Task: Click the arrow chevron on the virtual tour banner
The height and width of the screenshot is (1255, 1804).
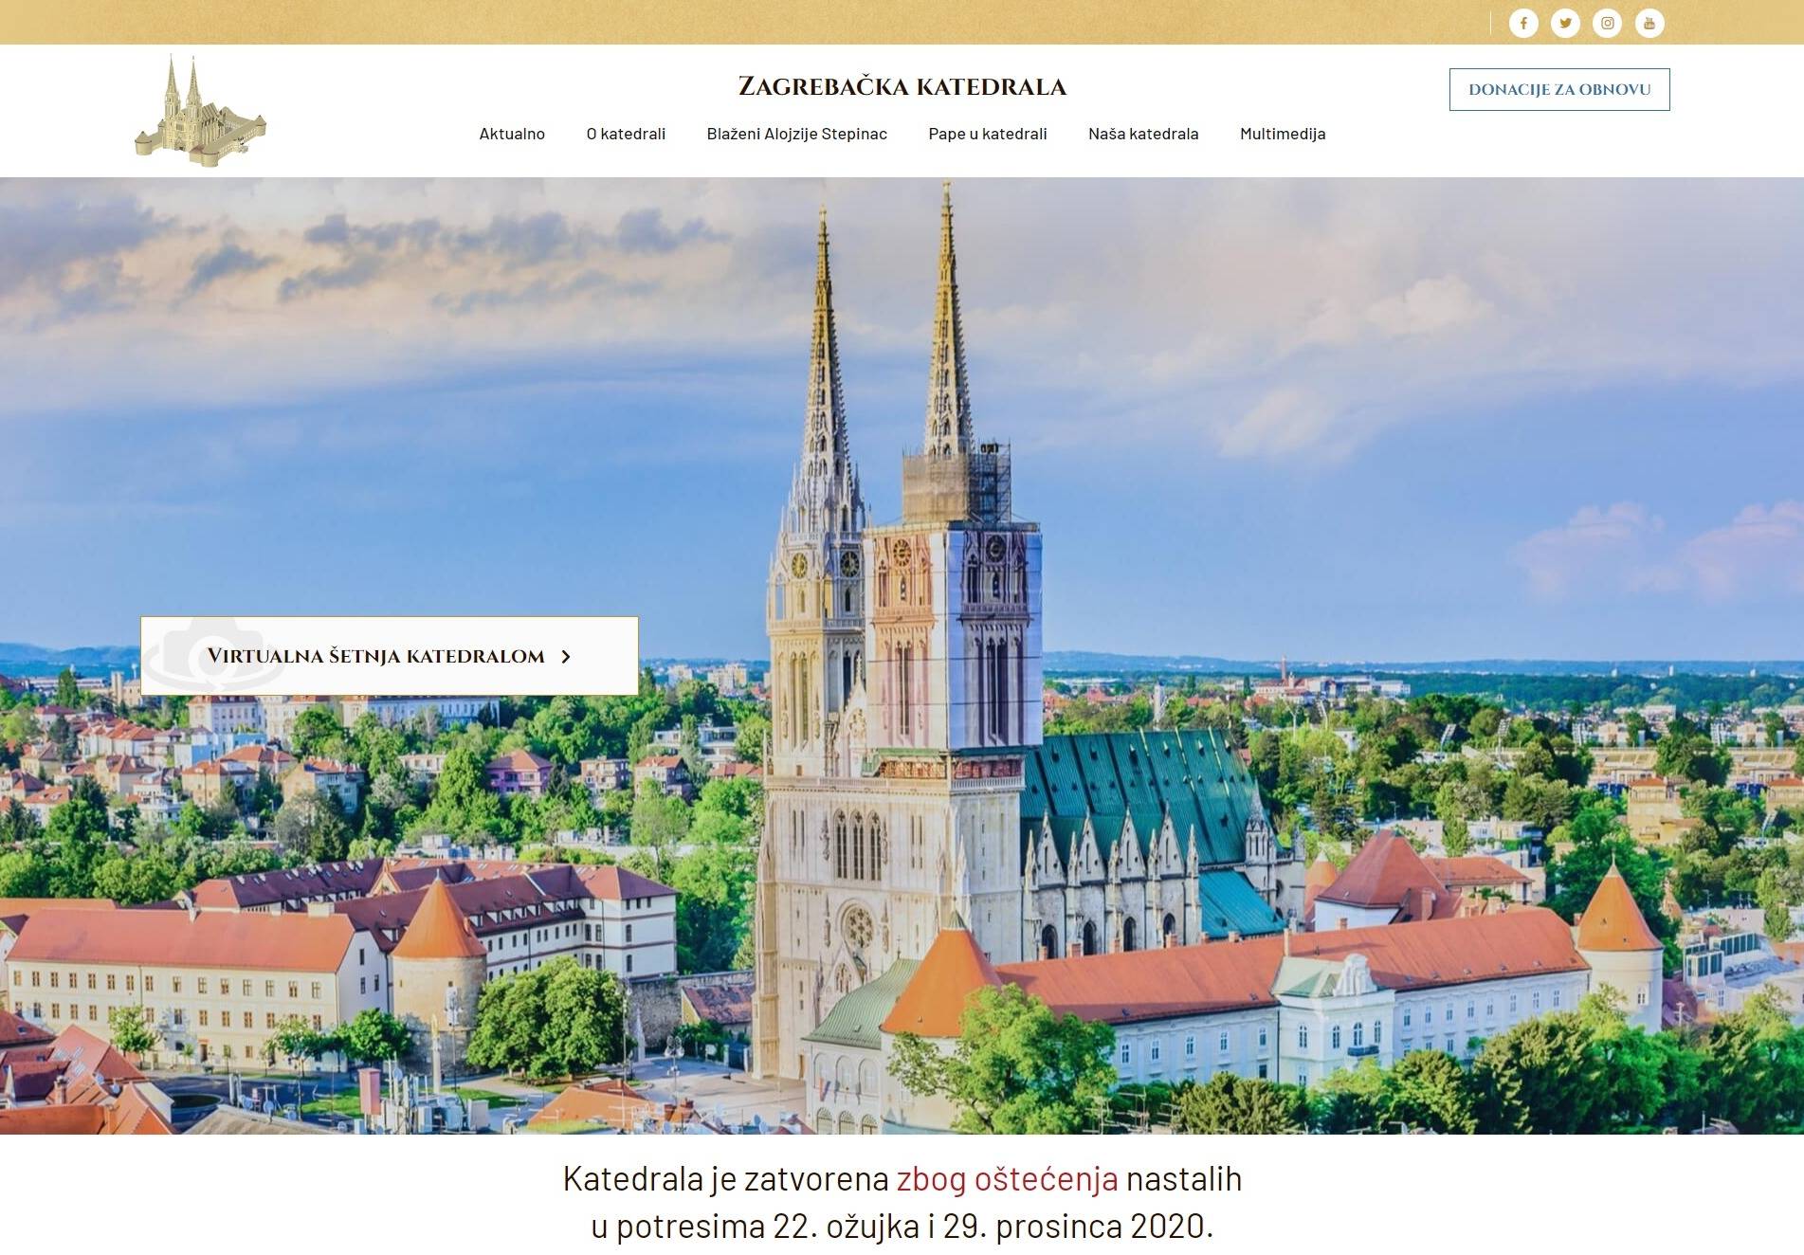Action: coord(566,656)
